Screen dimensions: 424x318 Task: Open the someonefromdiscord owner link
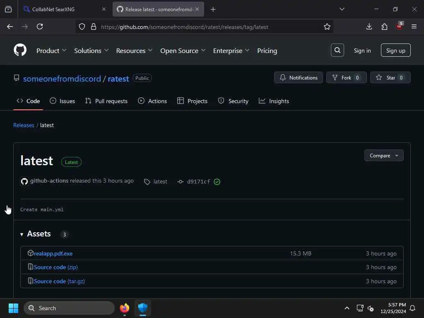pos(62,79)
